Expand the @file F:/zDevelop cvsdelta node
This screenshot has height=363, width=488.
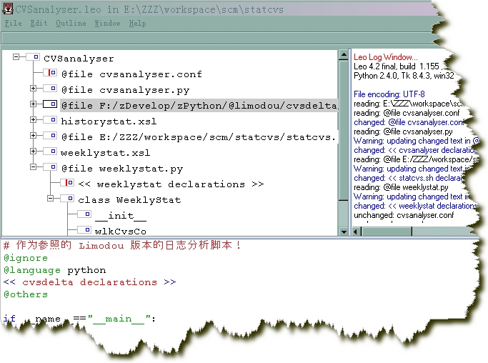coord(33,104)
